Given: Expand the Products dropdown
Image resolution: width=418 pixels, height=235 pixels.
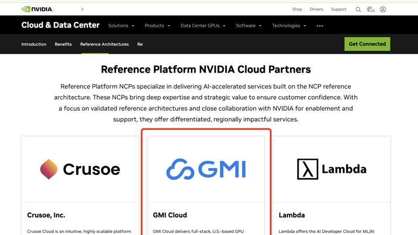Looking at the screenshot, I should click(x=157, y=26).
